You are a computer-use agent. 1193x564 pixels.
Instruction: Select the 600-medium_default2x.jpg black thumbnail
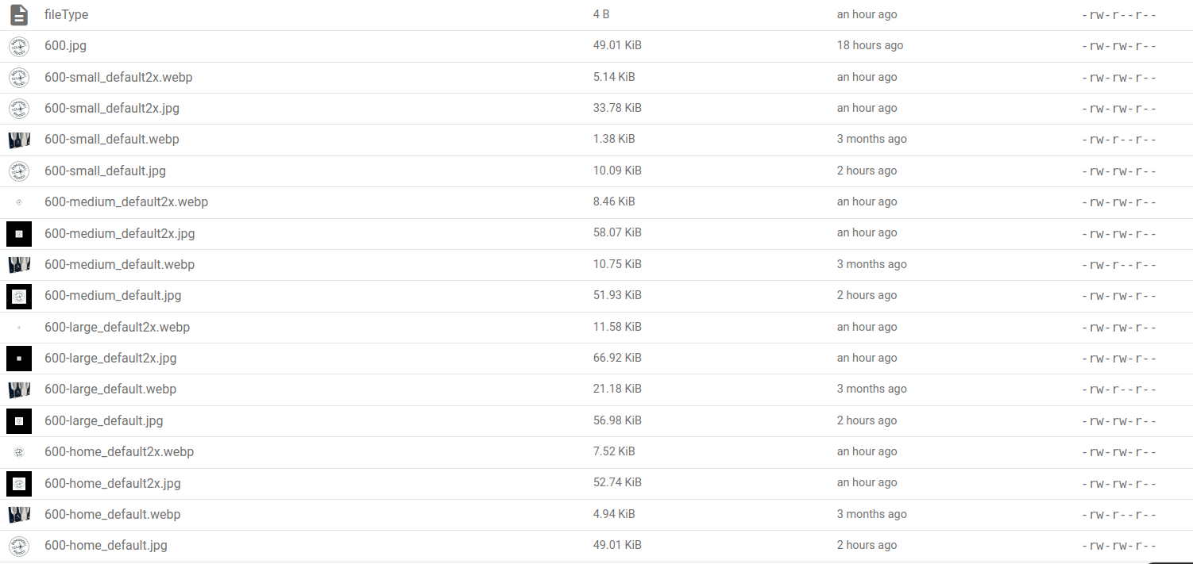pos(19,233)
